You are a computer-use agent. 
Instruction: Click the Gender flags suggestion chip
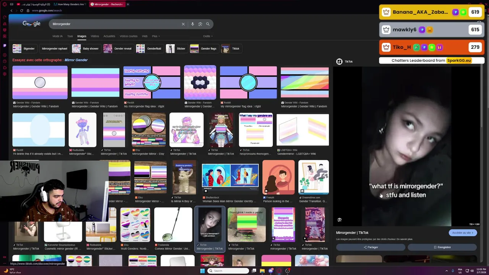tap(204, 49)
